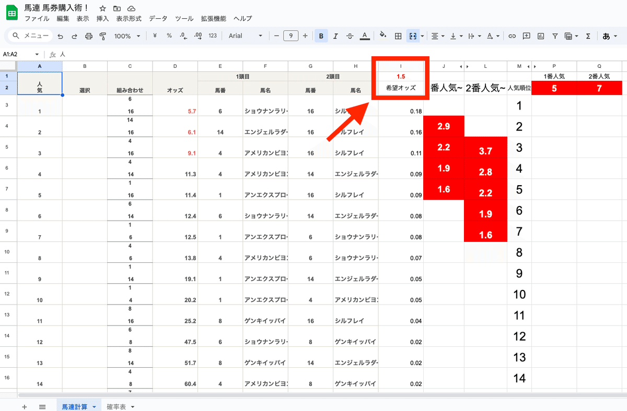Add a comment using the comment icon

[x=526, y=36]
